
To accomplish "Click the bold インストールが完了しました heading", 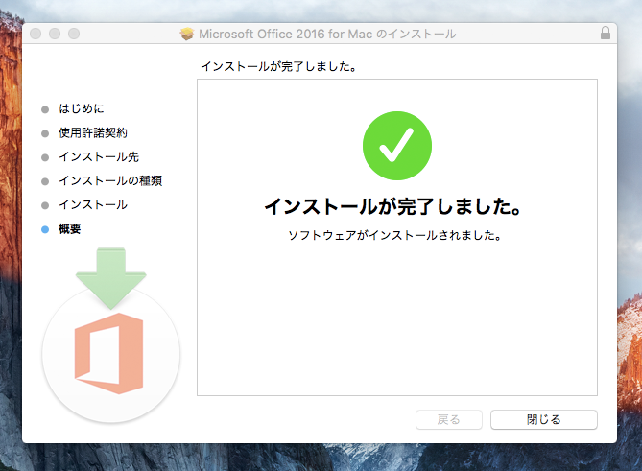I will [x=393, y=206].
